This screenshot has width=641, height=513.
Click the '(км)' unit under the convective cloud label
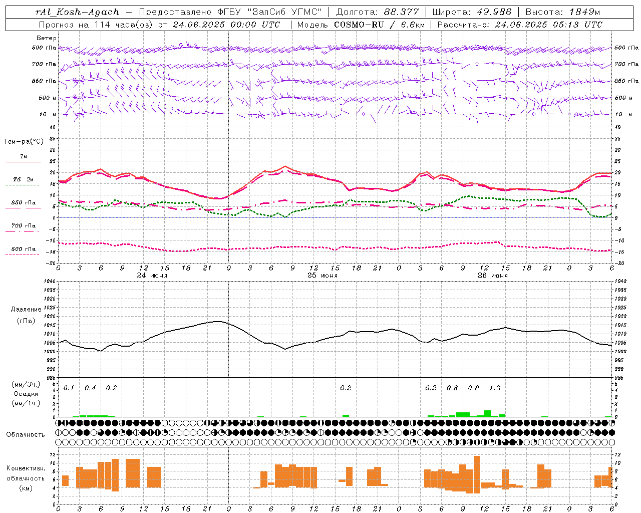[x=26, y=488]
